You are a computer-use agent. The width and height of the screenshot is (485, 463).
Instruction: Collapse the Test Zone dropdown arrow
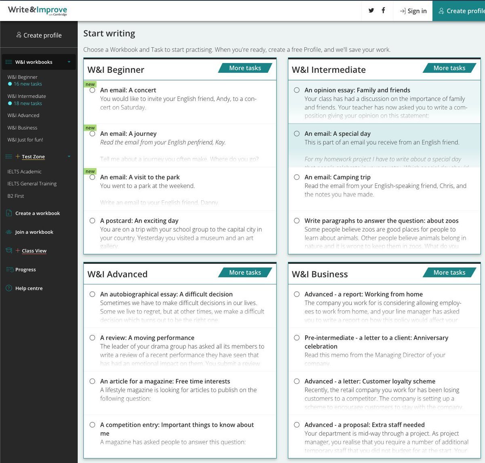point(69,156)
